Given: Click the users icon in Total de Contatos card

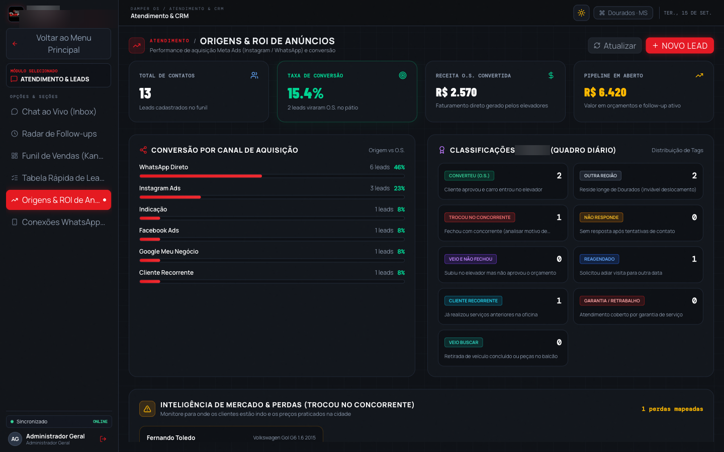Looking at the screenshot, I should [x=254, y=75].
